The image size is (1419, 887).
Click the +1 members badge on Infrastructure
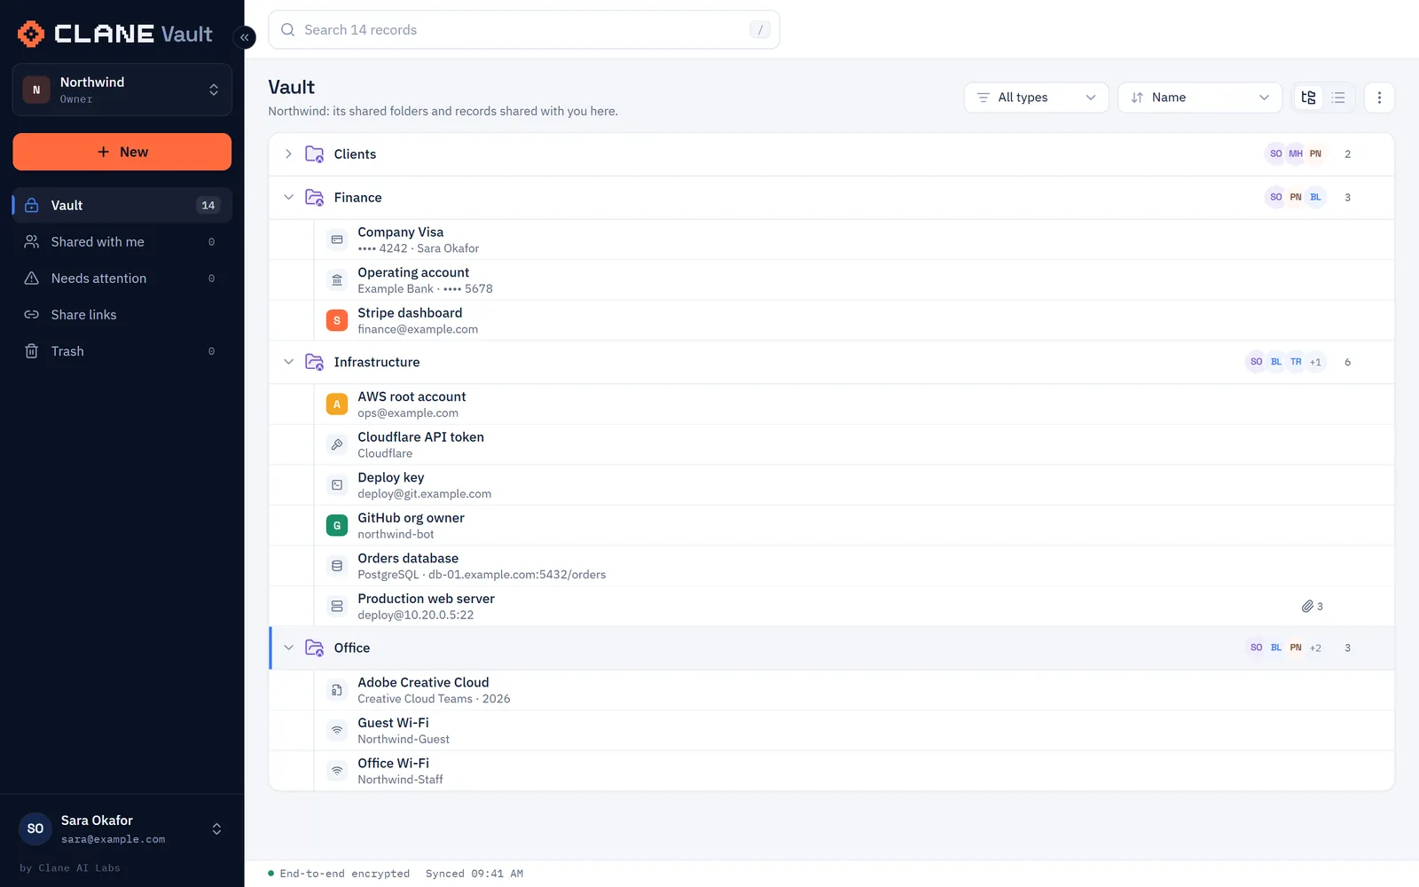tap(1315, 362)
